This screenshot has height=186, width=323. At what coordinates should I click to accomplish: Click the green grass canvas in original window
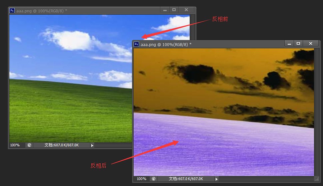70,111
